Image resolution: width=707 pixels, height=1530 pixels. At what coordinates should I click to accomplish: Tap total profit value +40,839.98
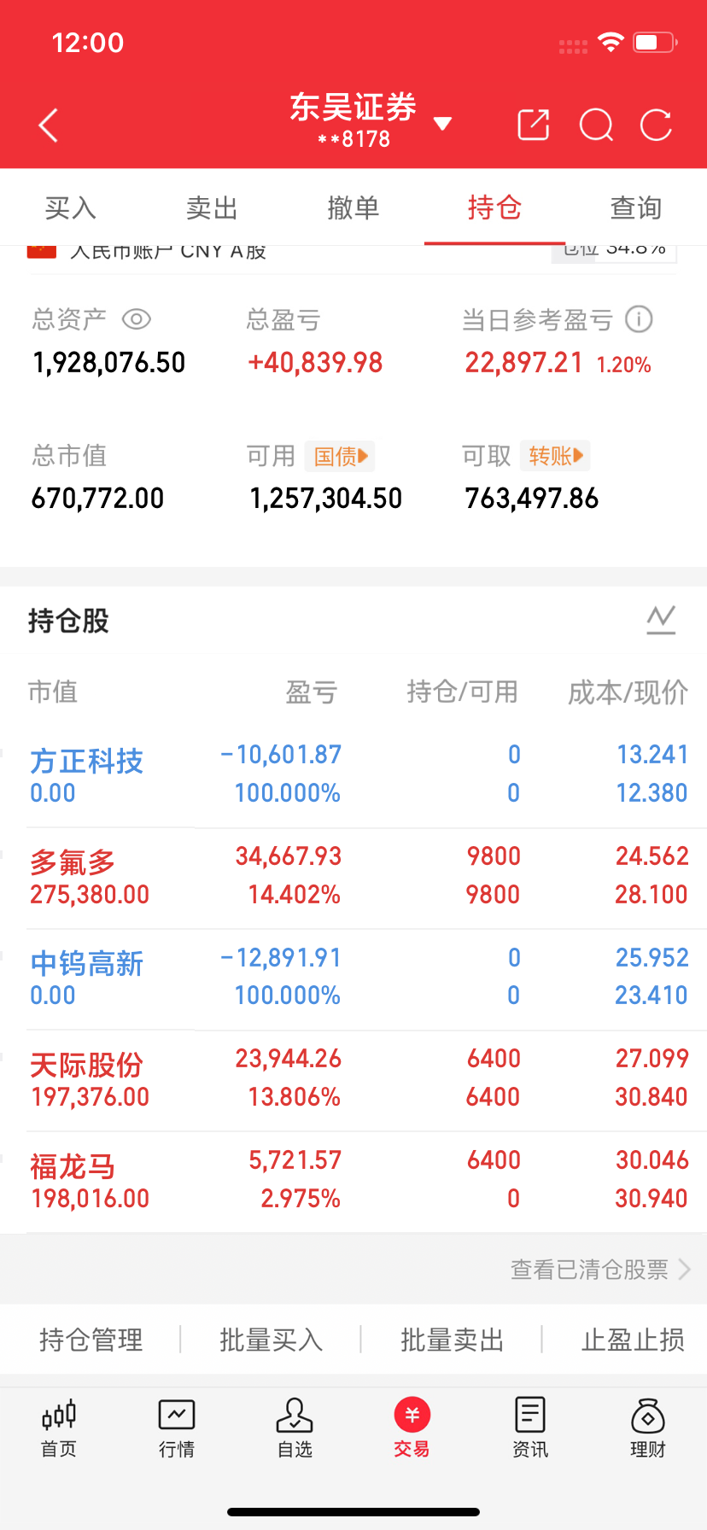pyautogui.click(x=315, y=363)
